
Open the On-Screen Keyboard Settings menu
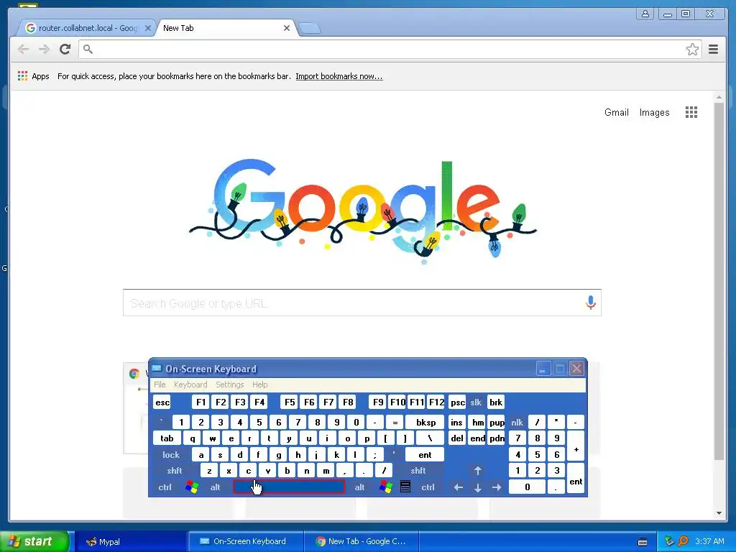click(x=229, y=385)
